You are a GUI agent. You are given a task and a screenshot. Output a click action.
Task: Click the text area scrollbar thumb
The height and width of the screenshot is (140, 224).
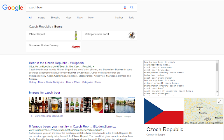pos(217,67)
